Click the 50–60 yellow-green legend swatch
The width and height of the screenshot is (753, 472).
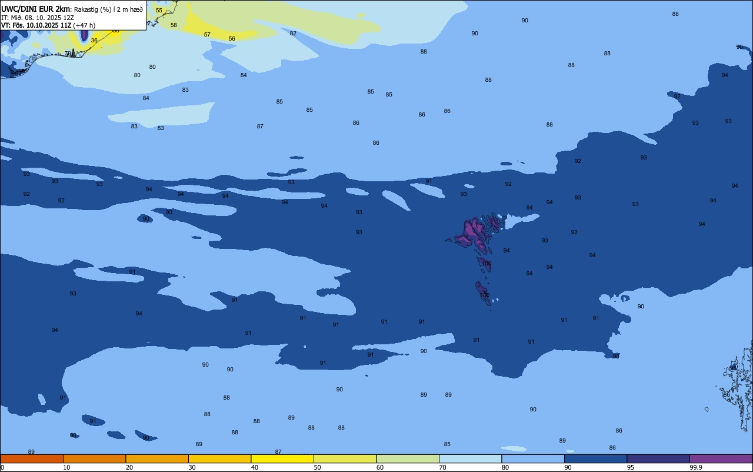(x=345, y=458)
